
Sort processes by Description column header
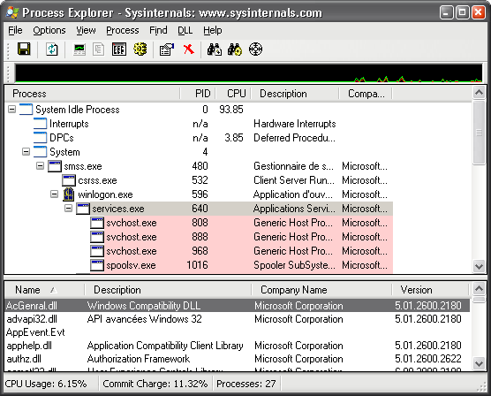295,94
